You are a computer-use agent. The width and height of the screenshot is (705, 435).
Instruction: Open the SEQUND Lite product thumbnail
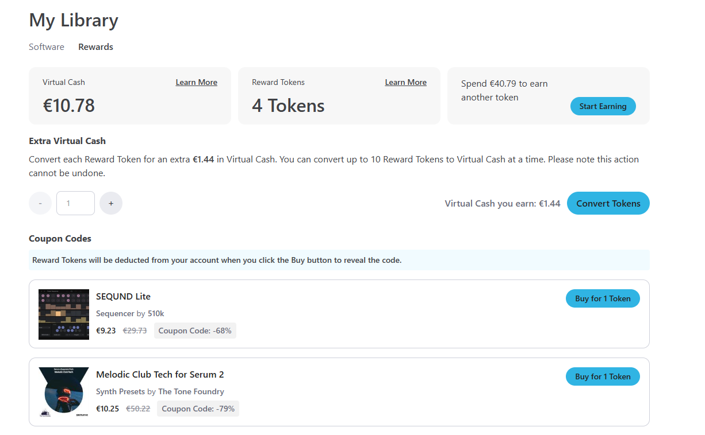[64, 314]
